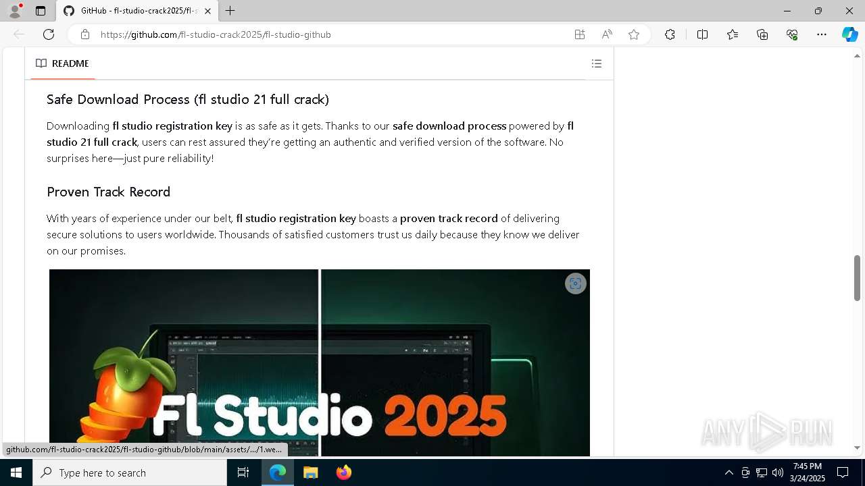Open network status tray icon
Screen dimensions: 865x486
pos(762,473)
